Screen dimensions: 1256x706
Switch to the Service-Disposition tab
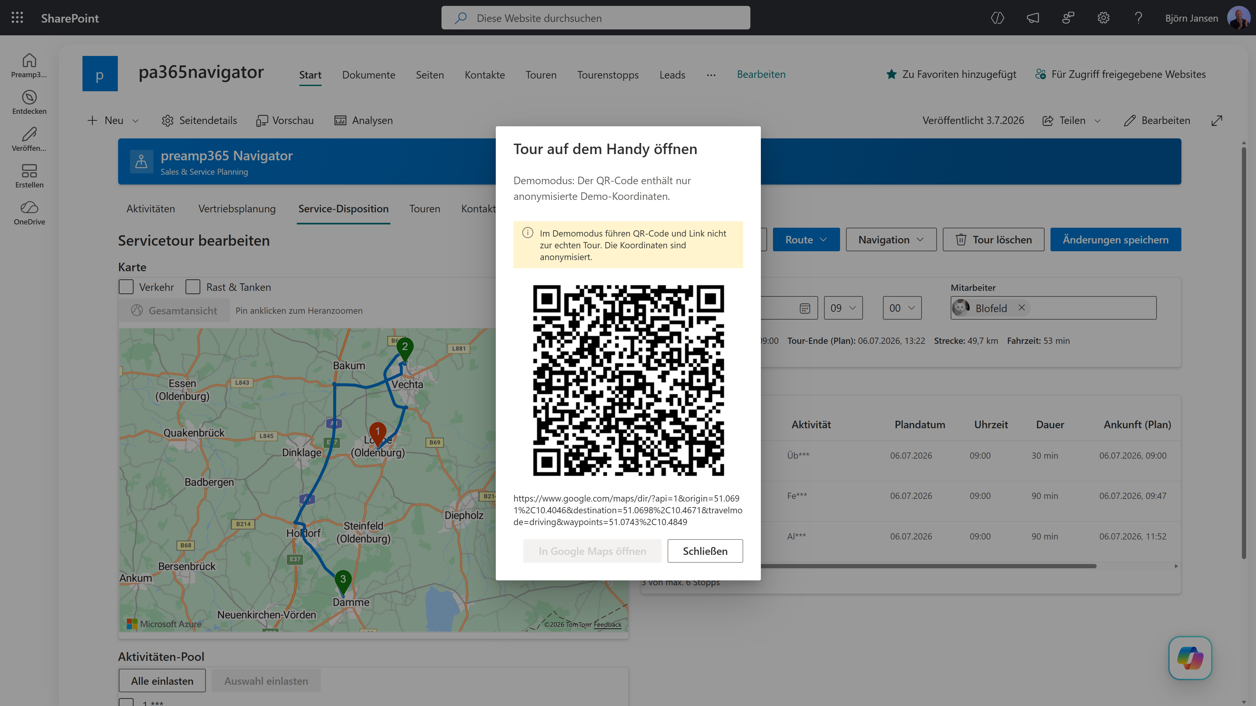tap(343, 209)
